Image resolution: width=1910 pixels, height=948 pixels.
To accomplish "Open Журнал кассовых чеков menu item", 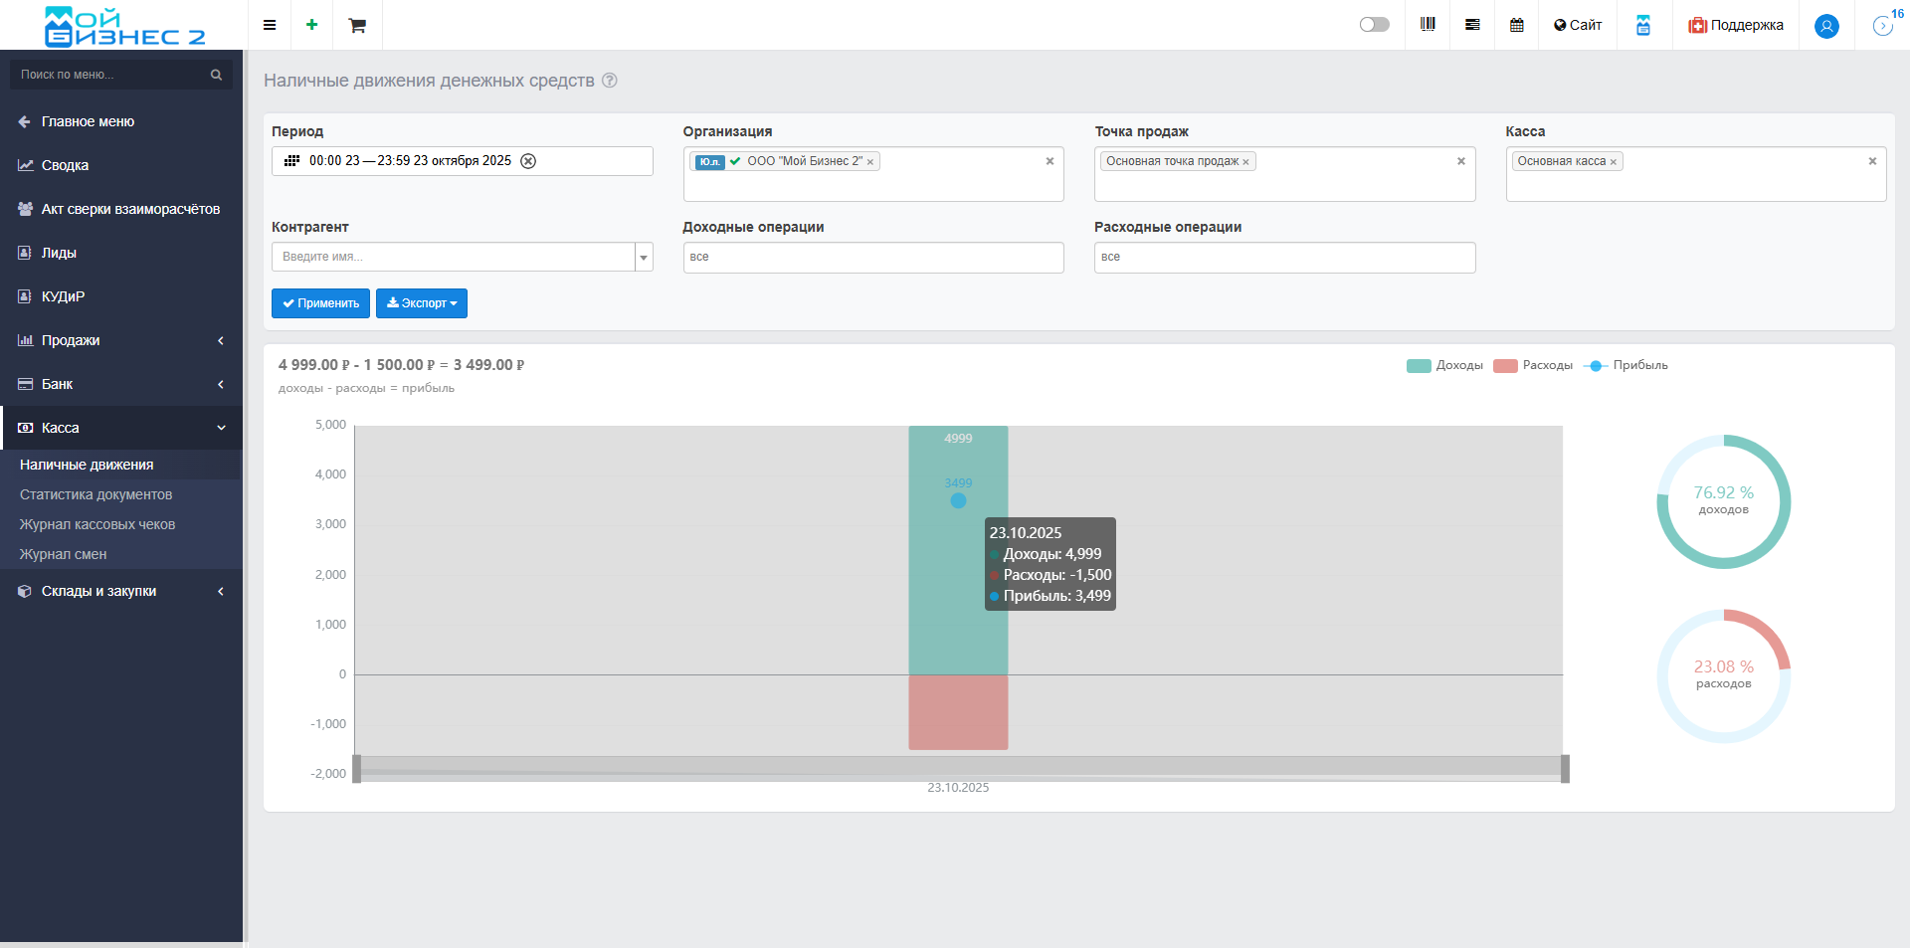I will (97, 524).
